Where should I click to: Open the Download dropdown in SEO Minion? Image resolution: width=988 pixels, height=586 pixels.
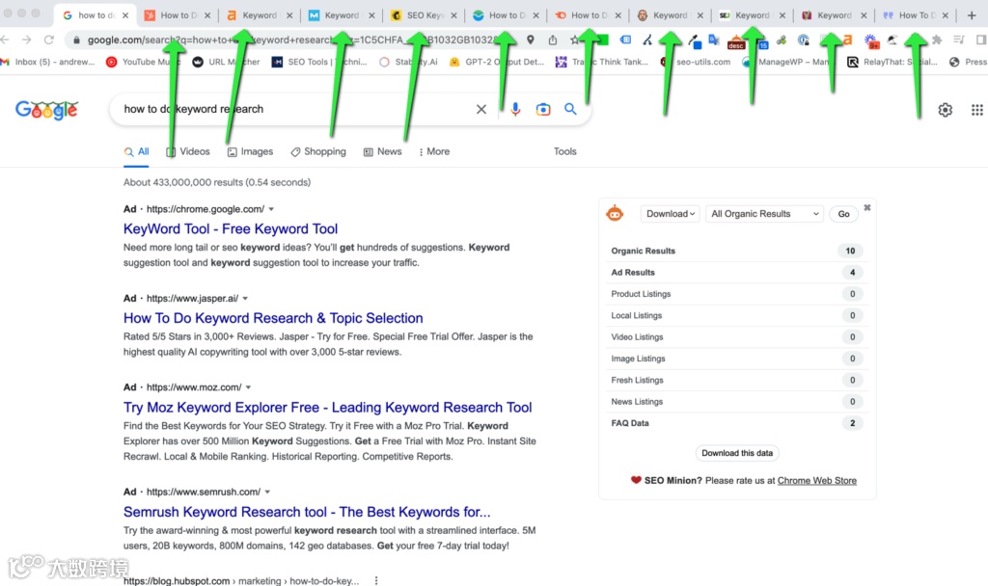(671, 214)
